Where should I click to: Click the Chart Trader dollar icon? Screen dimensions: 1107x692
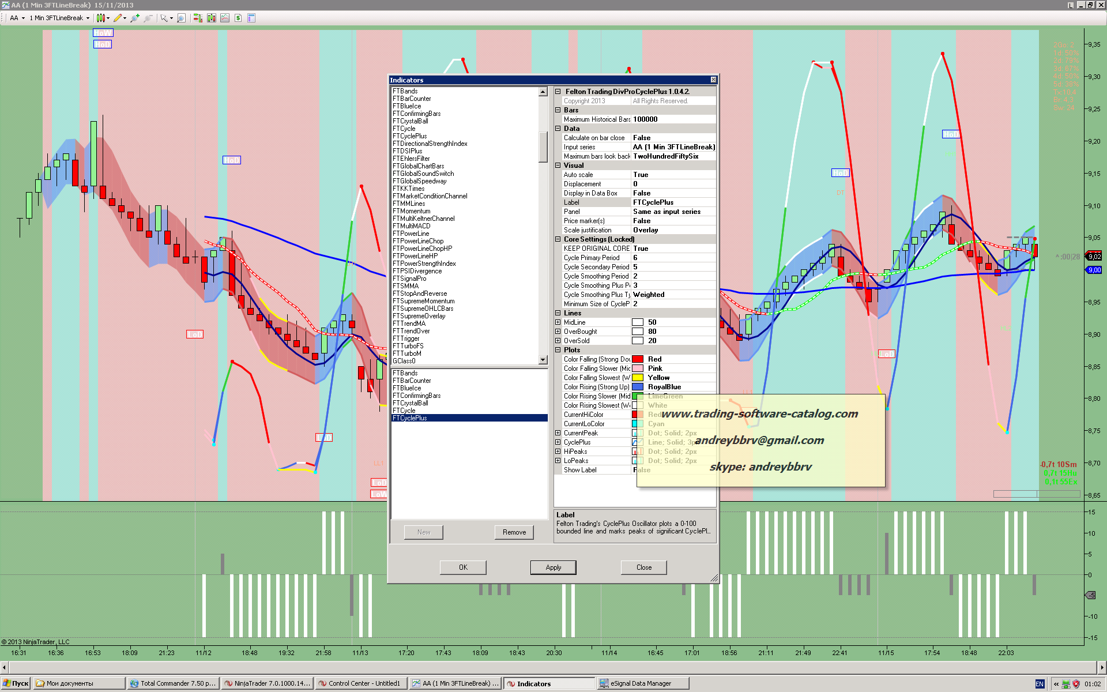click(238, 18)
